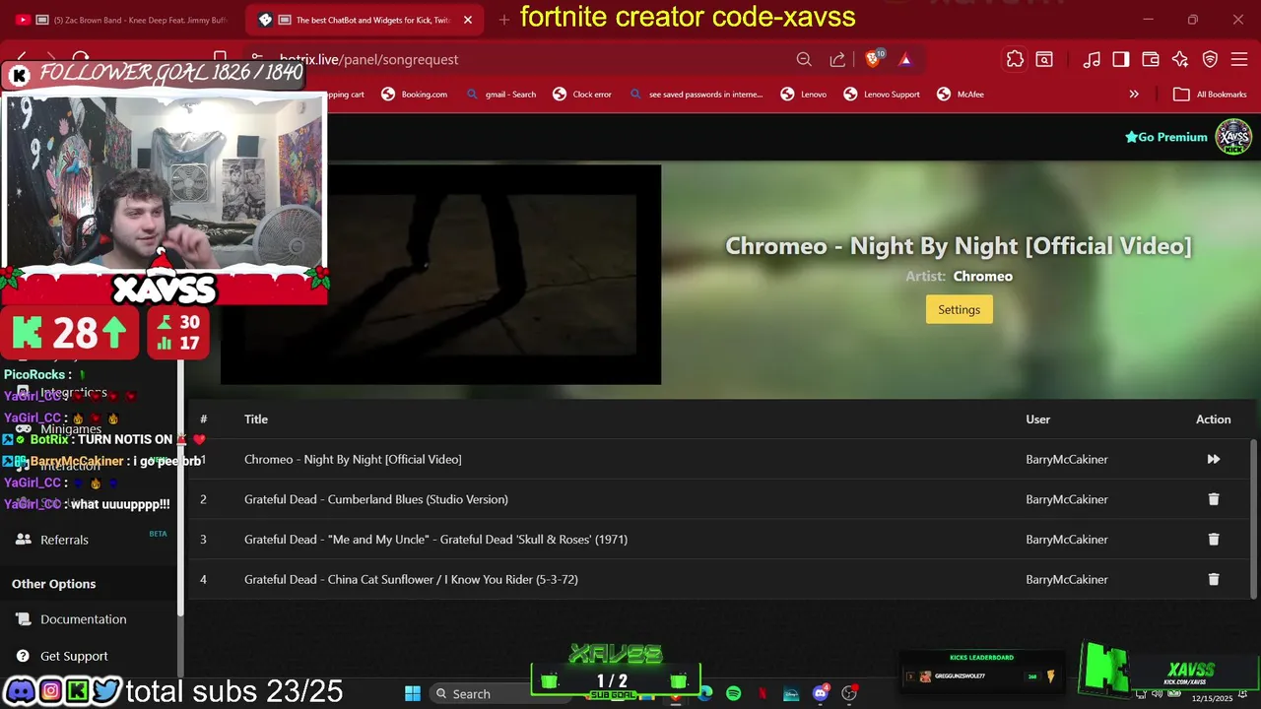Image resolution: width=1261 pixels, height=709 pixels.
Task: Open Brave Shields lion icon
Action: click(x=873, y=59)
